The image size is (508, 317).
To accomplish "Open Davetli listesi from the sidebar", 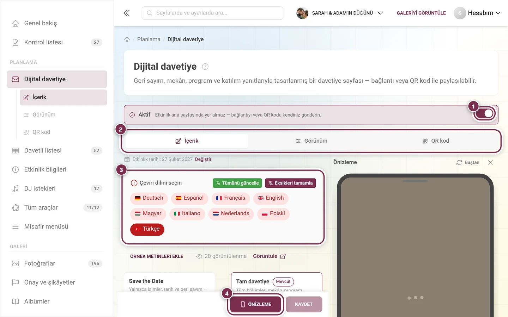I will tap(57, 150).
